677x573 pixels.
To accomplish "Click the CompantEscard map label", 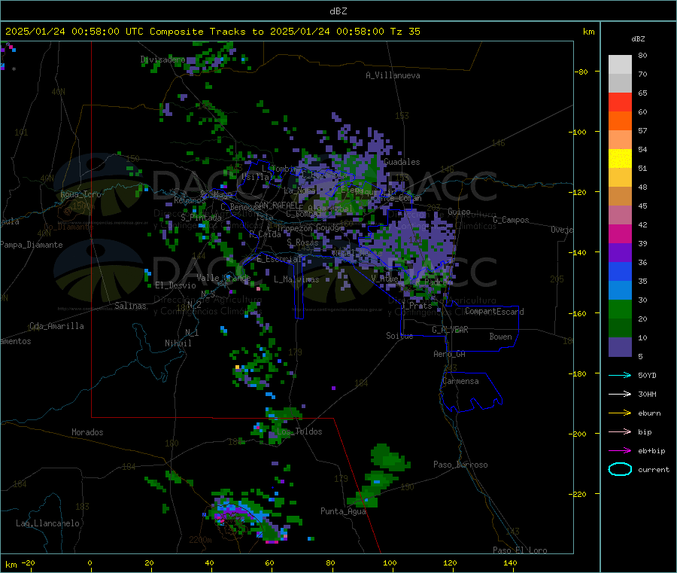I will point(494,312).
